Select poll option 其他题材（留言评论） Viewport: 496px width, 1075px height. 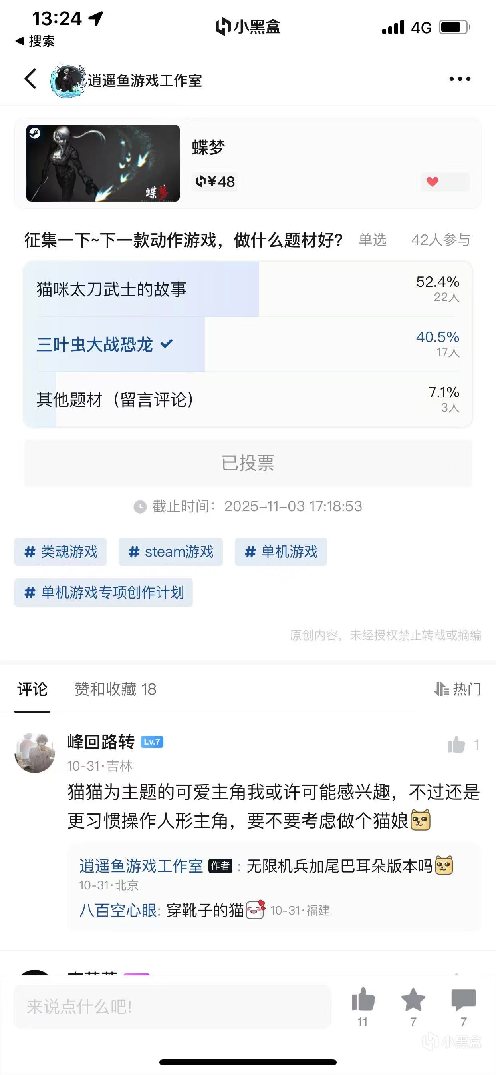pos(248,400)
